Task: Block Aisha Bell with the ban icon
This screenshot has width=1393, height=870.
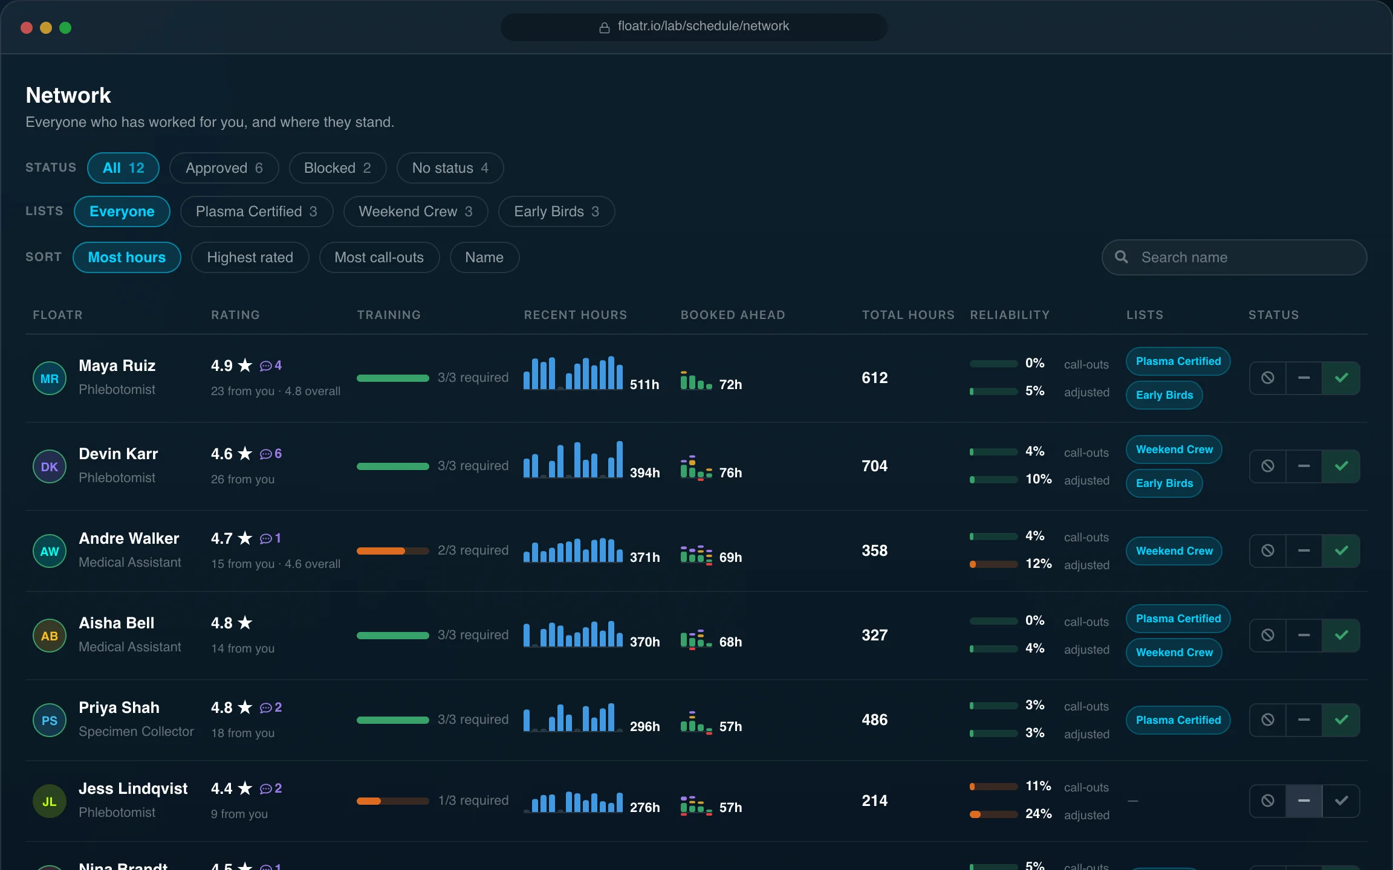Action: coord(1268,635)
